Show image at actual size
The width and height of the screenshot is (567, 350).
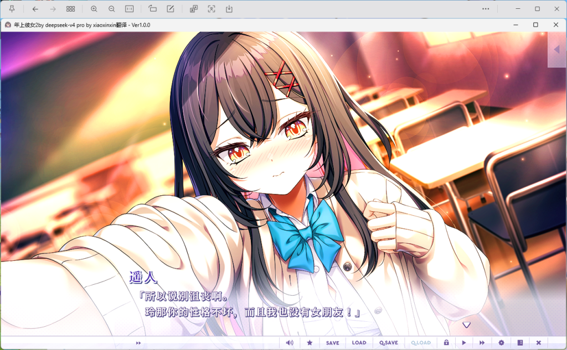[129, 9]
